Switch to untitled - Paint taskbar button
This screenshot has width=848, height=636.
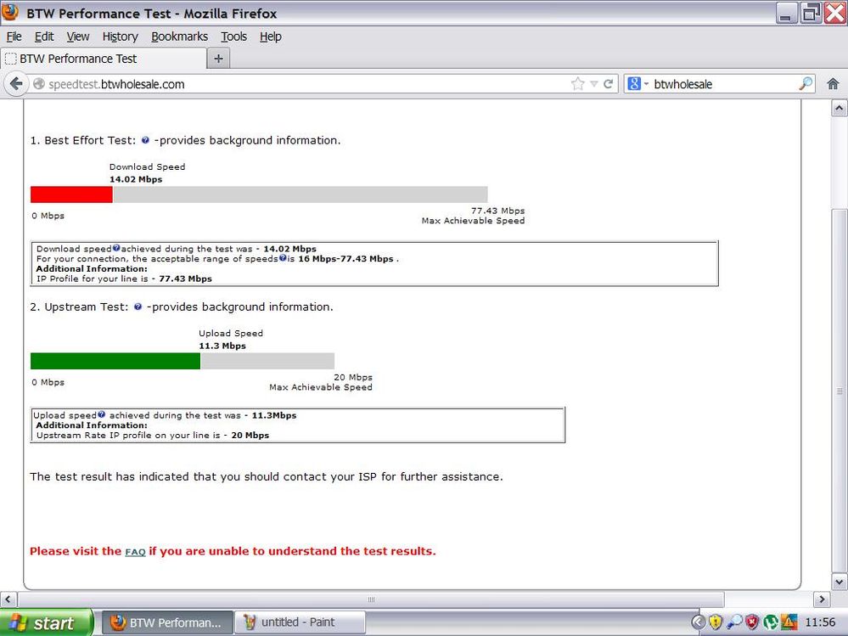299,622
